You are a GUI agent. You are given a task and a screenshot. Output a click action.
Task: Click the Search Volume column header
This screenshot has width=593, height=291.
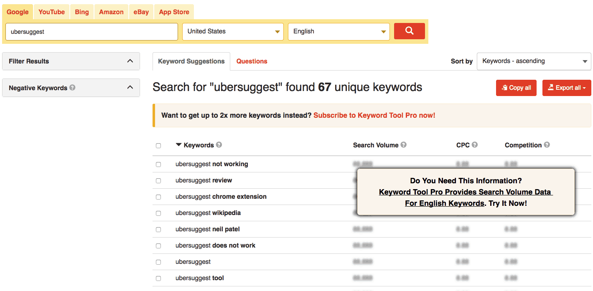pos(376,145)
